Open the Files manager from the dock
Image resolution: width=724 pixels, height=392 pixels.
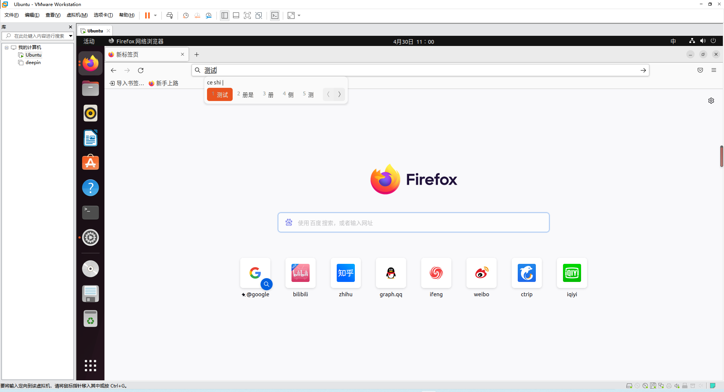[x=90, y=88]
